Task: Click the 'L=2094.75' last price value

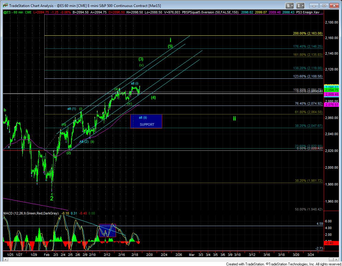Action: click(41, 13)
